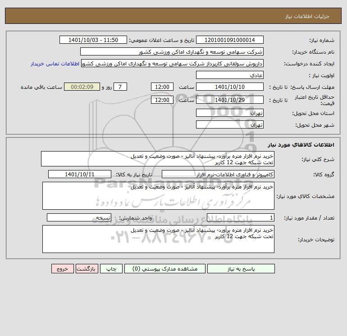
Task: Click the اولویت نیاز field عادي
Action: 230,75
